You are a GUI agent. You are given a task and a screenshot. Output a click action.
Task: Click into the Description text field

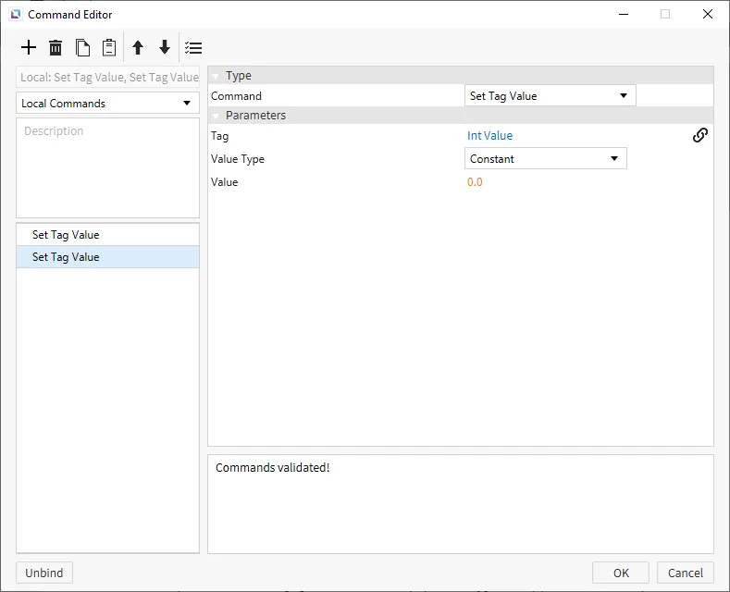click(107, 167)
